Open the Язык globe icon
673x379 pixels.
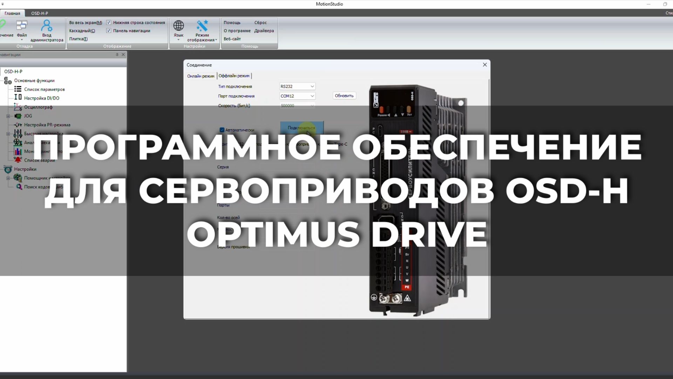tap(178, 26)
